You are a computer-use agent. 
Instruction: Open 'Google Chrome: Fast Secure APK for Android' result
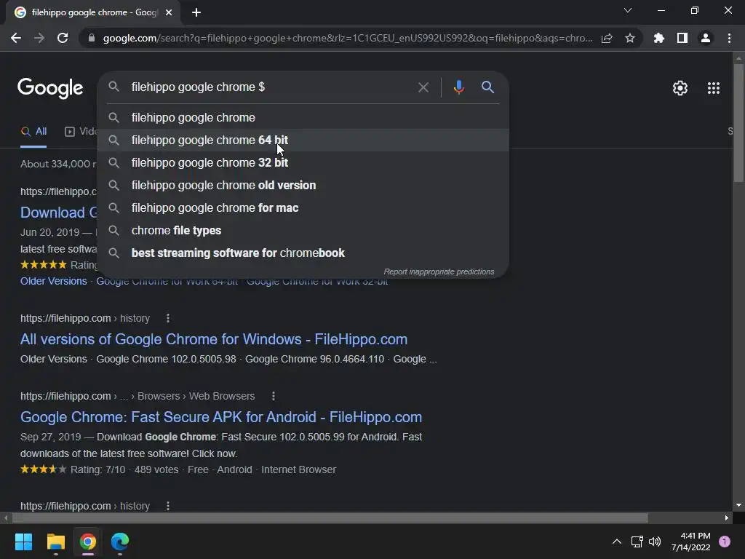point(221,417)
